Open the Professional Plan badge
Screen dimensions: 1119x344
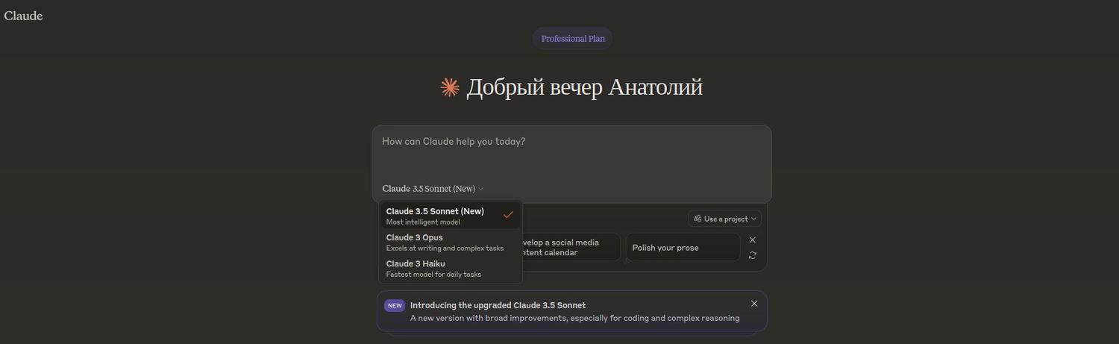[573, 39]
